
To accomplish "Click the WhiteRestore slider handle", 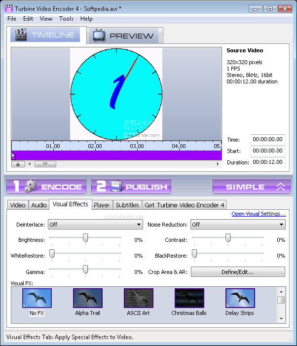I will [x=52, y=254].
